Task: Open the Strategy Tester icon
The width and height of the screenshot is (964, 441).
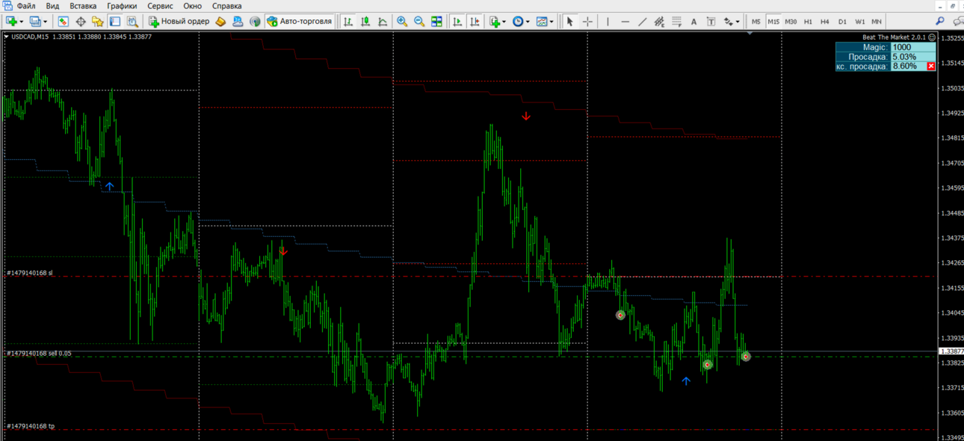Action: pyautogui.click(x=132, y=22)
